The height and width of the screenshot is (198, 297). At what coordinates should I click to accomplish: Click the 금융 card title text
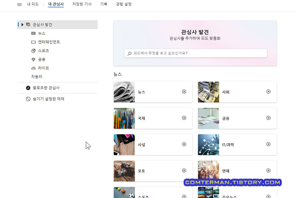coord(226,118)
